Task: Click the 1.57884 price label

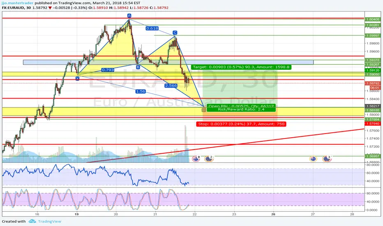Action: [373, 120]
